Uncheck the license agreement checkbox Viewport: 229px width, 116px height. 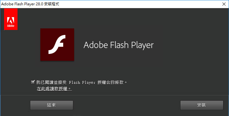coord(33,82)
